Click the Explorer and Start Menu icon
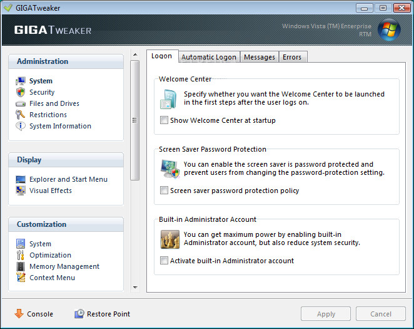This screenshot has height=329, width=414. pyautogui.click(x=21, y=179)
